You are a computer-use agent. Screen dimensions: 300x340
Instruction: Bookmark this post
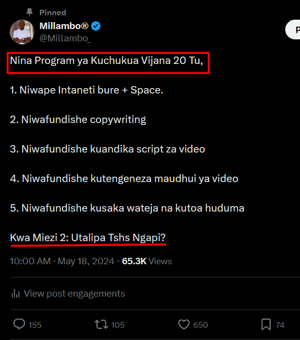tap(266, 324)
